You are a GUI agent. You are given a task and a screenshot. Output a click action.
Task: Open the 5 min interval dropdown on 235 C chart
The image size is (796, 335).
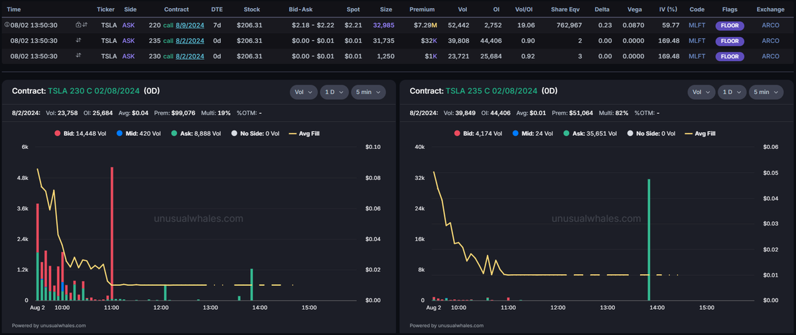pos(766,92)
